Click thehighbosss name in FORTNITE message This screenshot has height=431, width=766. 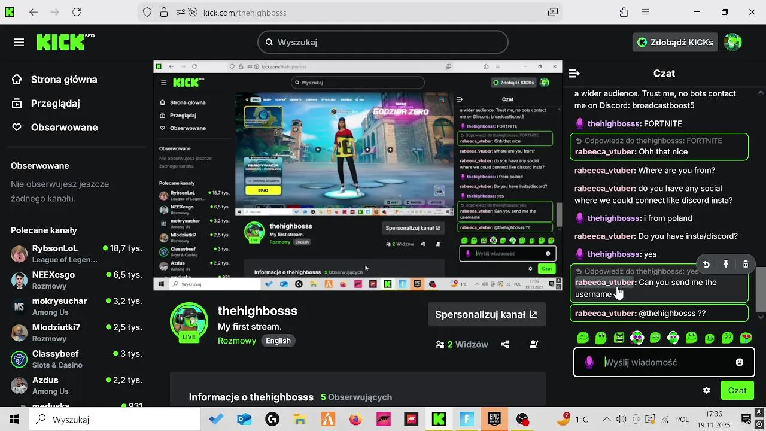tap(614, 123)
